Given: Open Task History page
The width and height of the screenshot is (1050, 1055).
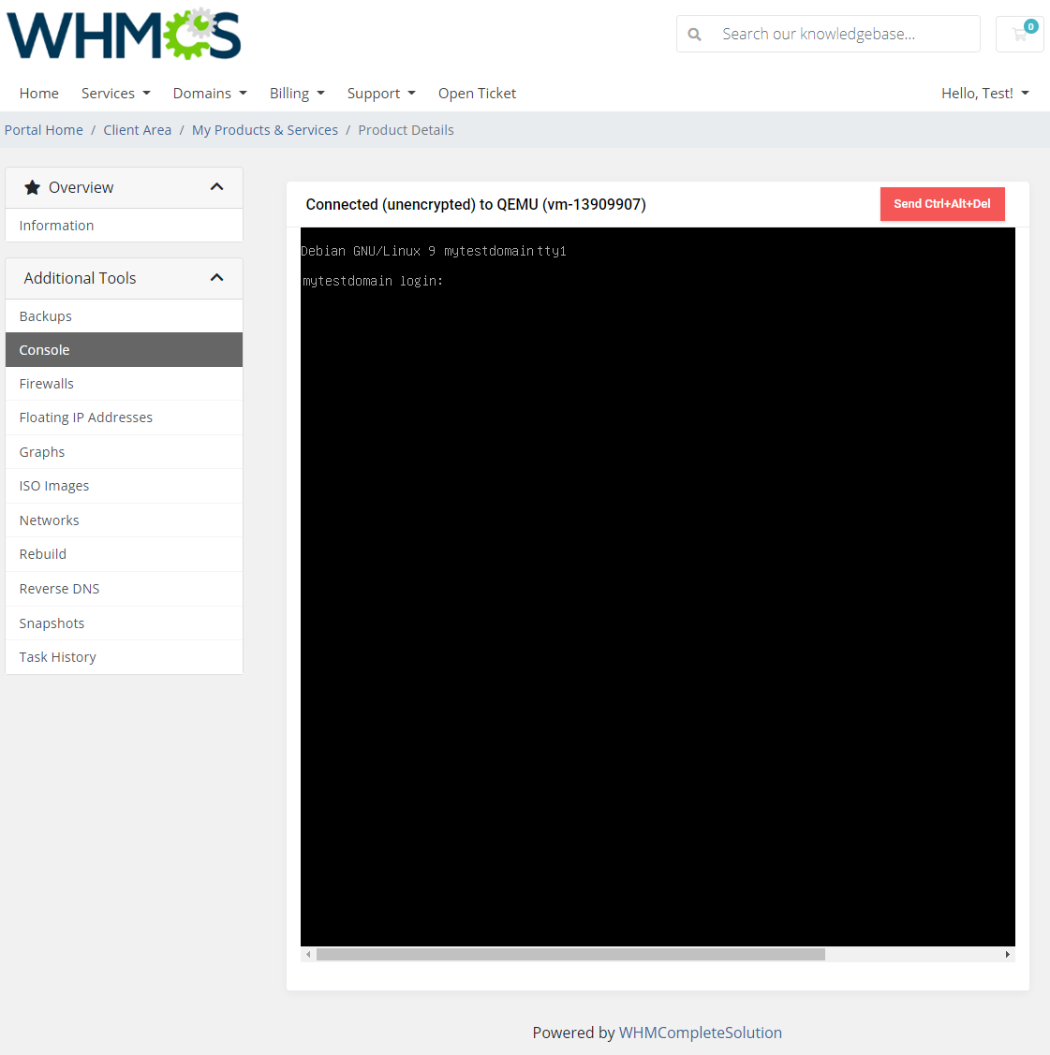Looking at the screenshot, I should [x=124, y=657].
